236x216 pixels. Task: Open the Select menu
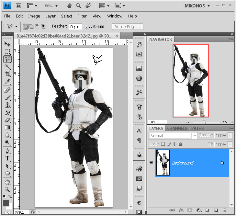pos(66,16)
